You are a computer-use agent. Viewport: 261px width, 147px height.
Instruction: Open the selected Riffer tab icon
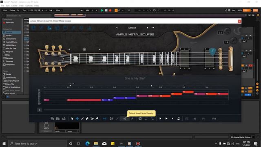point(49,28)
